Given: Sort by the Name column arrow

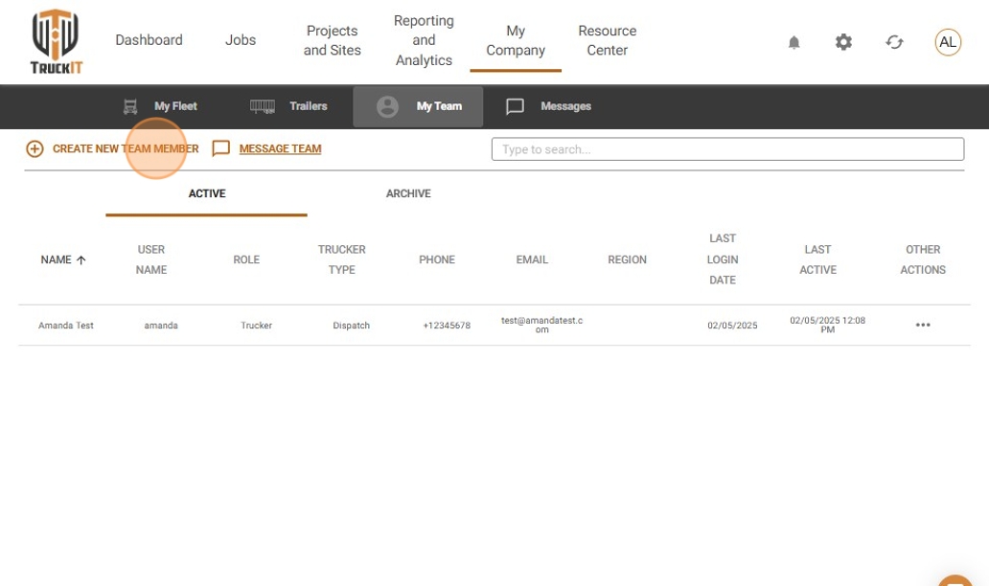Looking at the screenshot, I should (80, 259).
